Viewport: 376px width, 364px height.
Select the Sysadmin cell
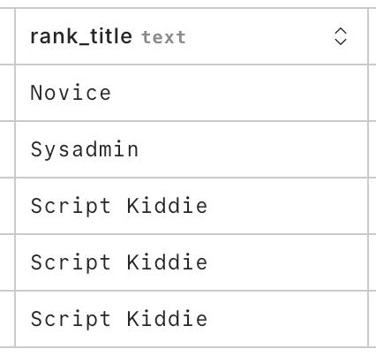(x=192, y=149)
